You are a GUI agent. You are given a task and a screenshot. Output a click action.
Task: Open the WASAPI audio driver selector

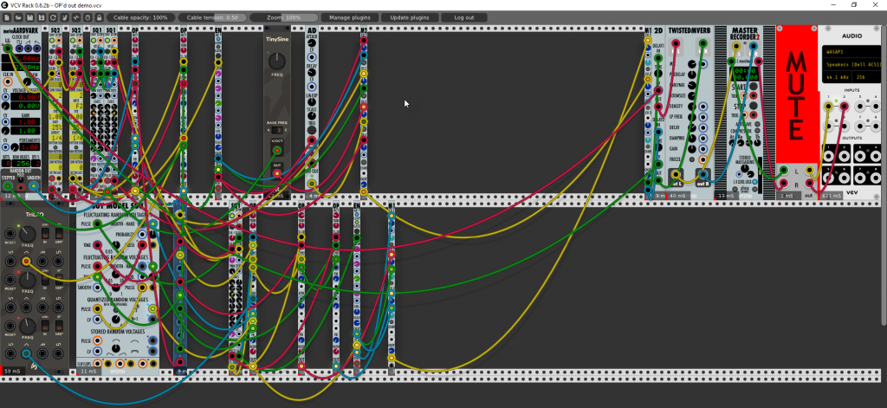[x=851, y=51]
